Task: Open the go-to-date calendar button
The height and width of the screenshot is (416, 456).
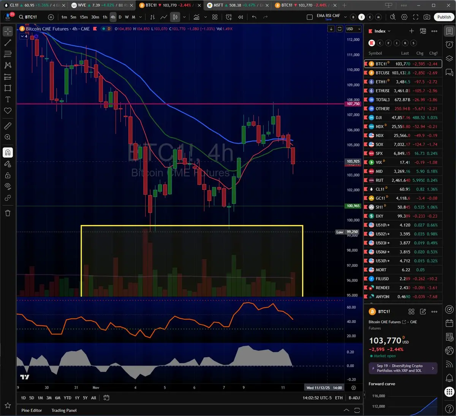Action: pos(106,398)
